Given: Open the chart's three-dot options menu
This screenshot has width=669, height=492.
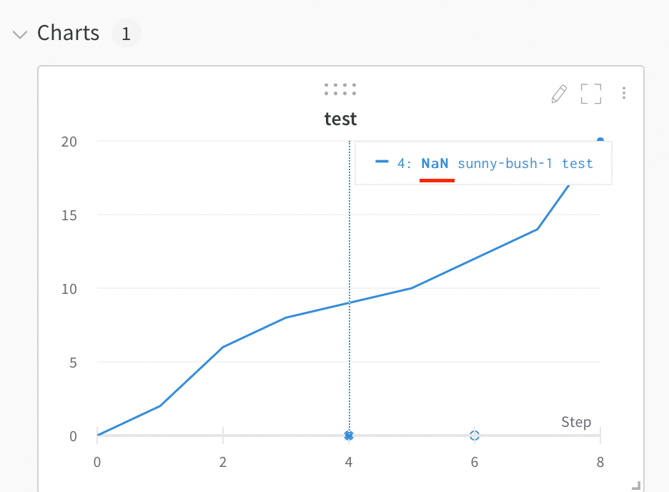Looking at the screenshot, I should (x=624, y=93).
